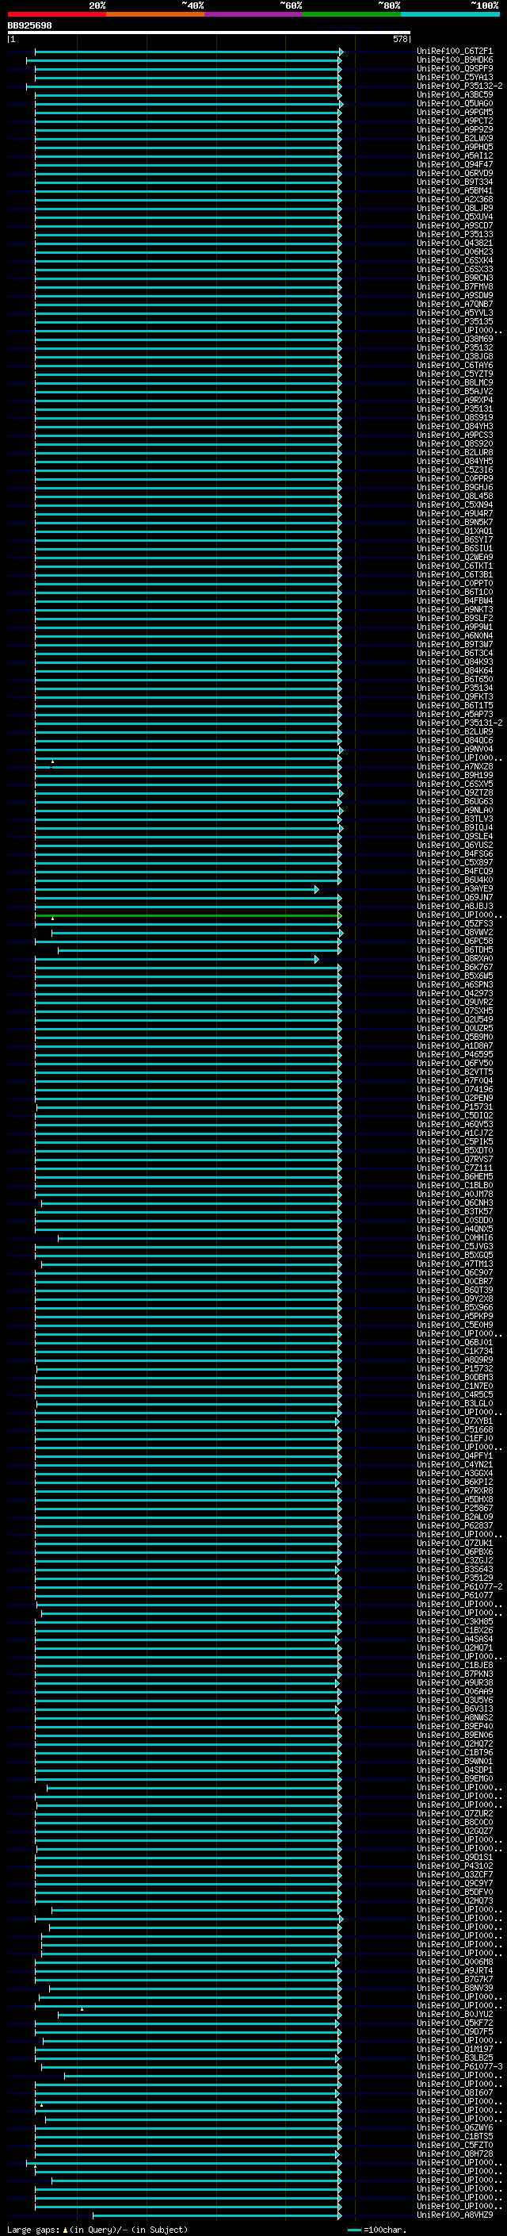Select hit label UniRef100_B4FCQ9
The height and width of the screenshot is (2236, 507).
455,872
